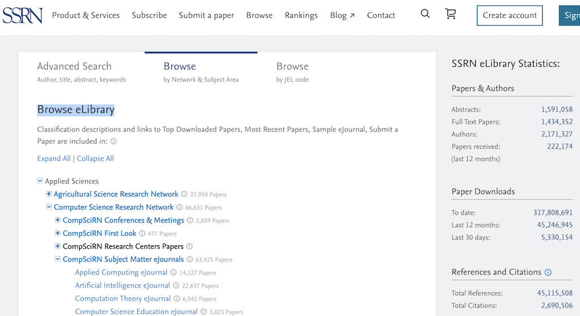This screenshot has height=316, width=580.
Task: Click the '27,950 Papers' count text
Action: click(208, 195)
